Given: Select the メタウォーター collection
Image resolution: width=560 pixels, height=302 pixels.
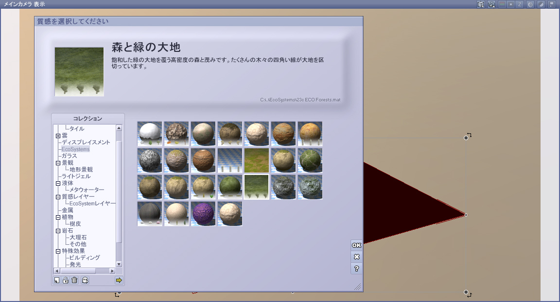Looking at the screenshot, I should tap(87, 190).
